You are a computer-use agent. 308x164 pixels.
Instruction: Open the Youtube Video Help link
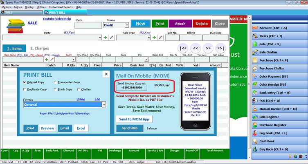[x=56, y=19]
